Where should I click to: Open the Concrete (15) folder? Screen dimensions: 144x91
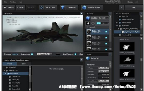click(15, 77)
